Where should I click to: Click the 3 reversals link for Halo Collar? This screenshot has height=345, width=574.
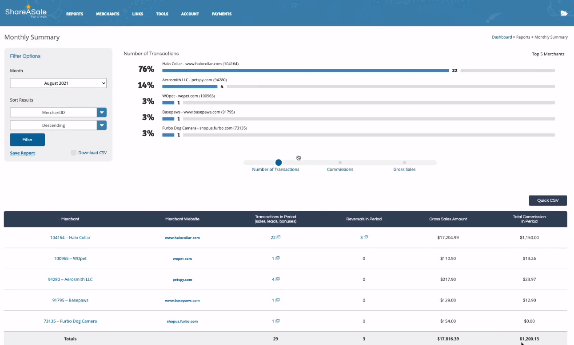[362, 237]
